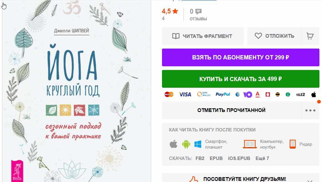Image resolution: width=322 pixels, height=182 pixels.
Task: Download the iOS.EPUB format
Action: coord(239,159)
